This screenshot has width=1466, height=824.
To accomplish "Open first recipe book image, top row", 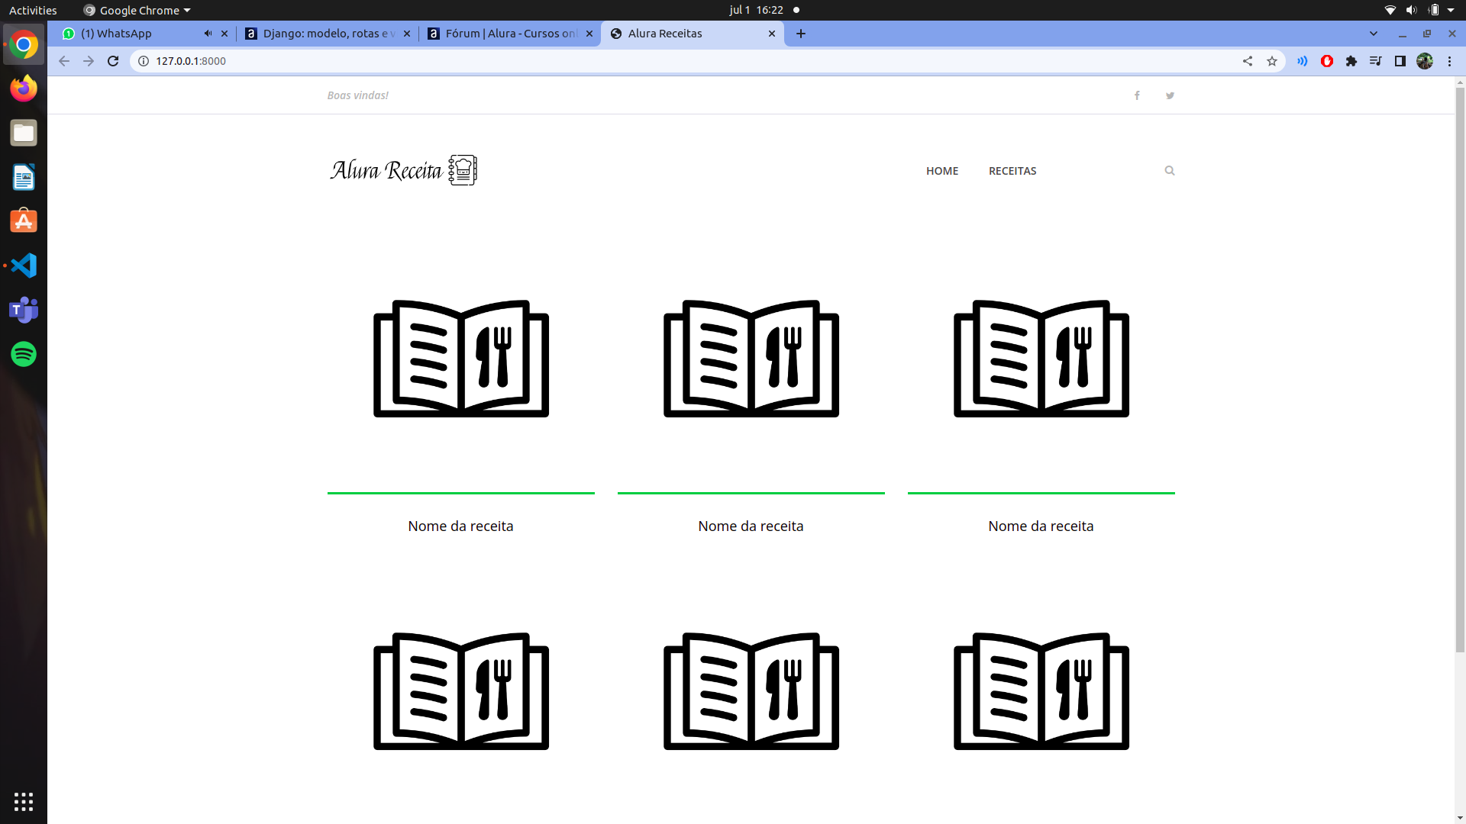I will [x=461, y=359].
